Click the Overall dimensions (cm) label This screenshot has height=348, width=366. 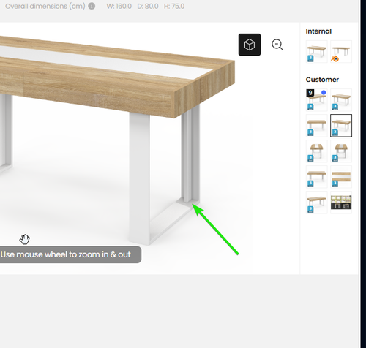(x=45, y=6)
